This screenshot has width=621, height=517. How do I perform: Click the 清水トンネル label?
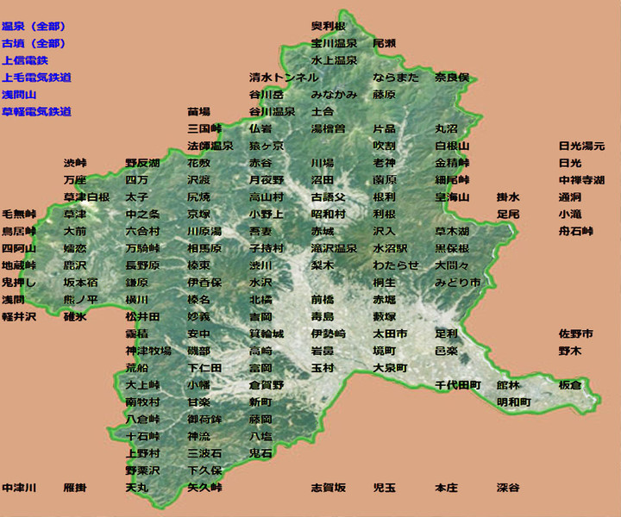283,78
